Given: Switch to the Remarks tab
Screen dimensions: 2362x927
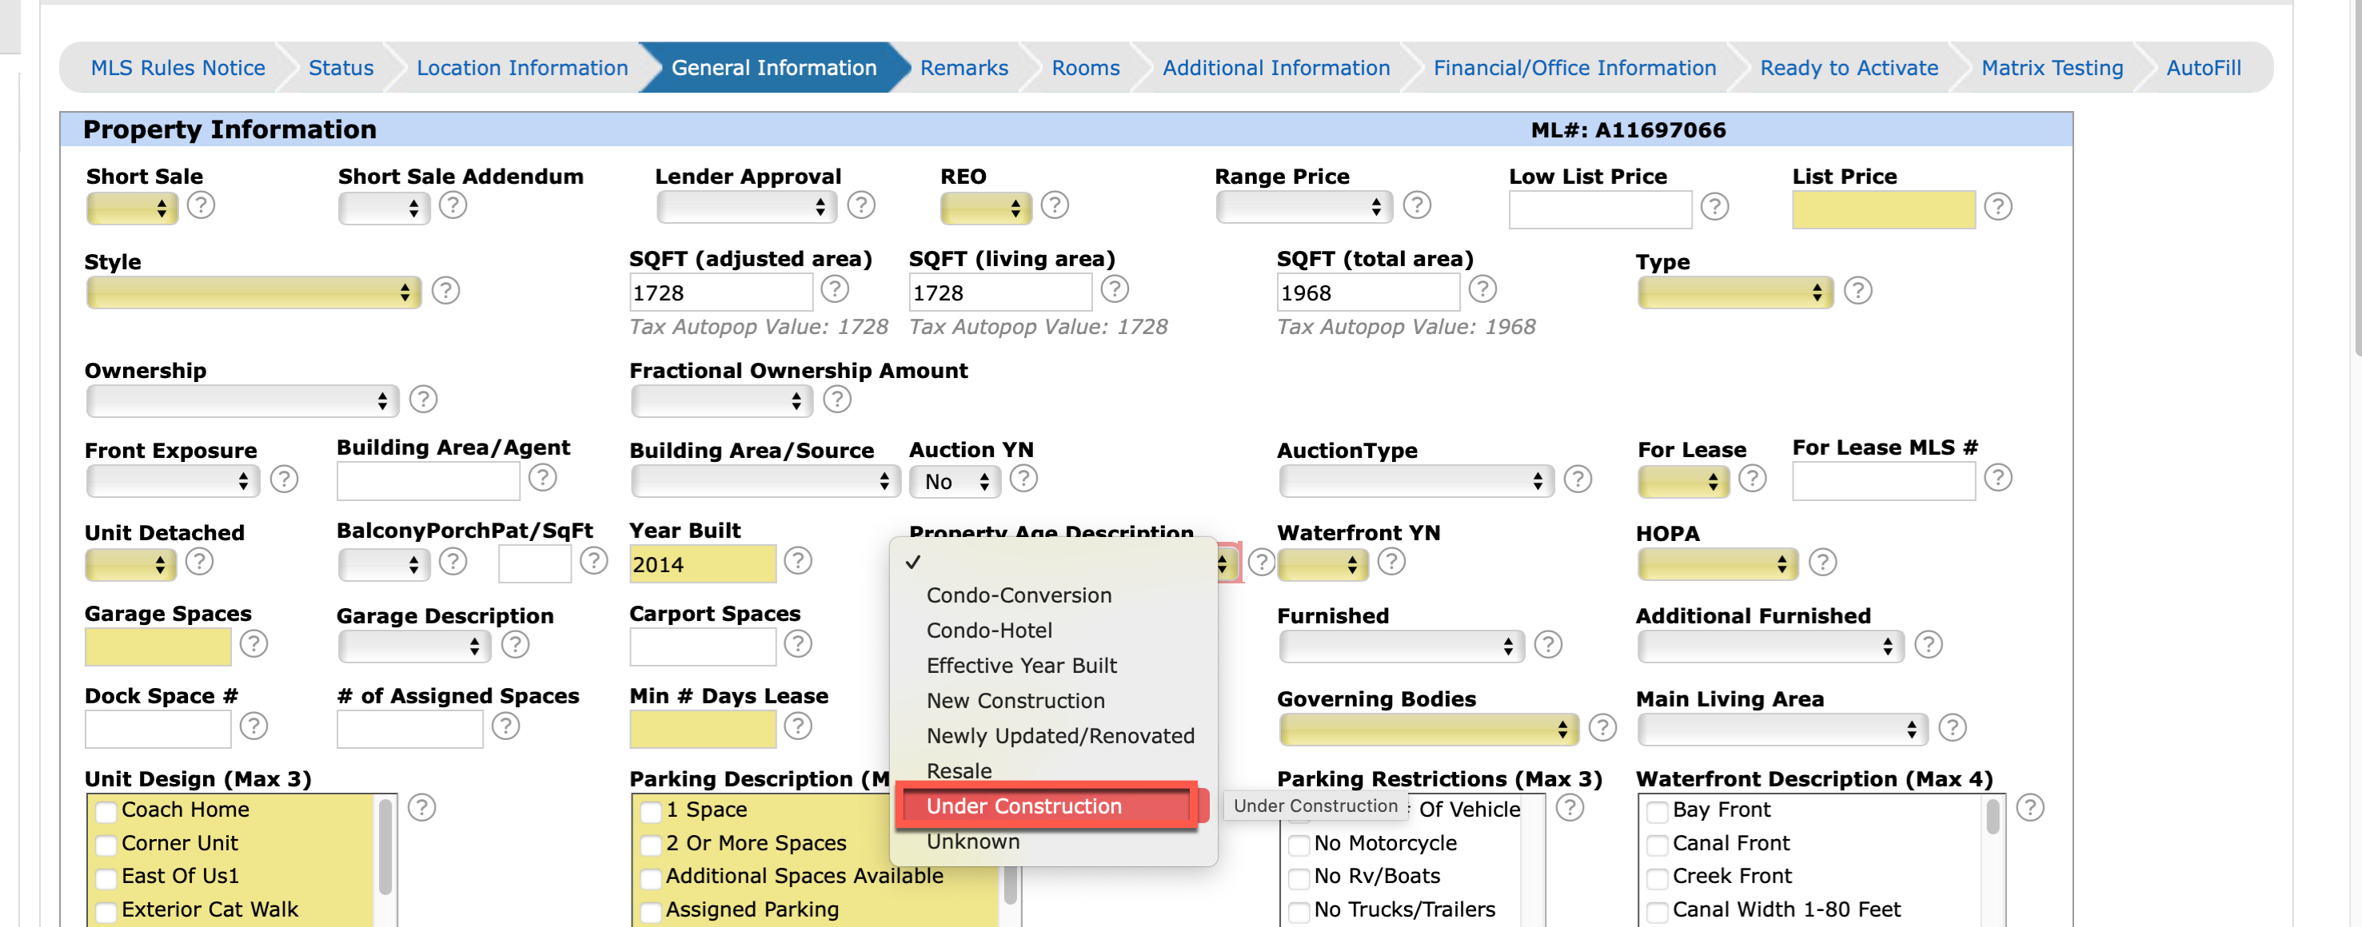Looking at the screenshot, I should 963,68.
